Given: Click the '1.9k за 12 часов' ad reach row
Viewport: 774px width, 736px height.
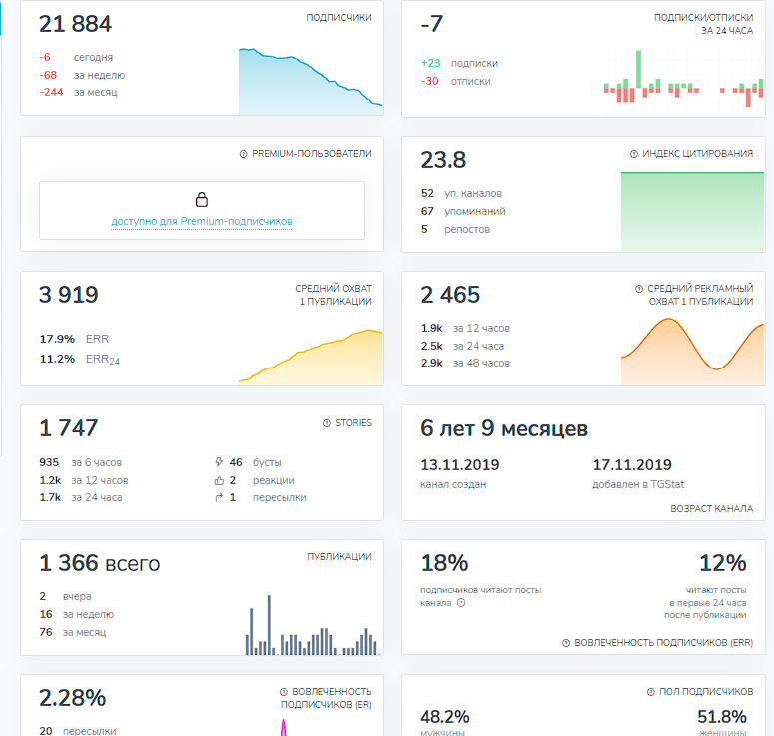Looking at the screenshot, I should (x=465, y=328).
